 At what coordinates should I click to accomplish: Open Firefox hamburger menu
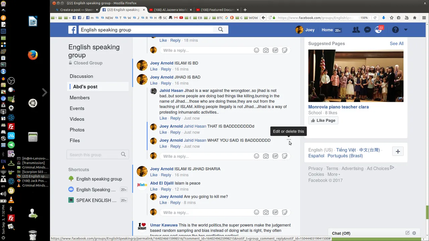click(x=424, y=18)
